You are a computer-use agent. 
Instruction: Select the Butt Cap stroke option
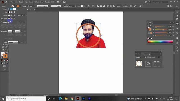click(9, 12)
